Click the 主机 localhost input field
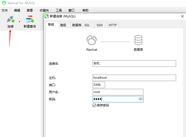 [x=134, y=78]
